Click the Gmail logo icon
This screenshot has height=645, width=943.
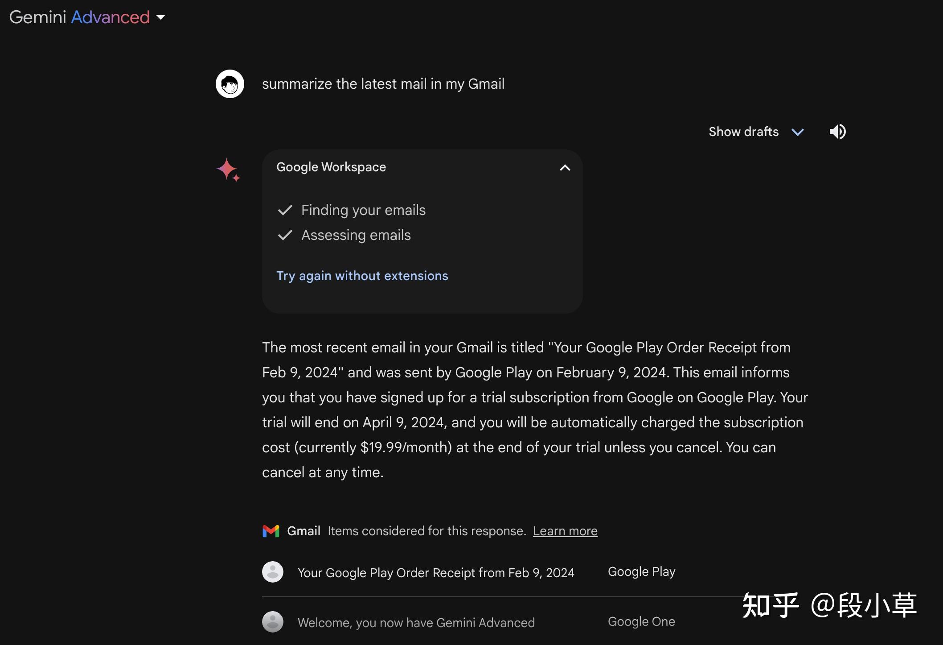tap(271, 531)
